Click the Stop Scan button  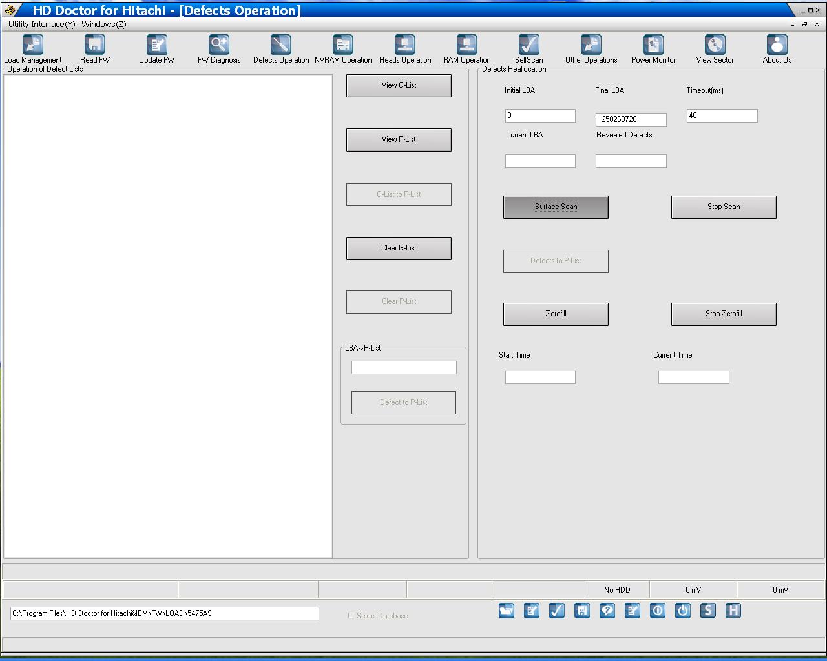tap(724, 207)
